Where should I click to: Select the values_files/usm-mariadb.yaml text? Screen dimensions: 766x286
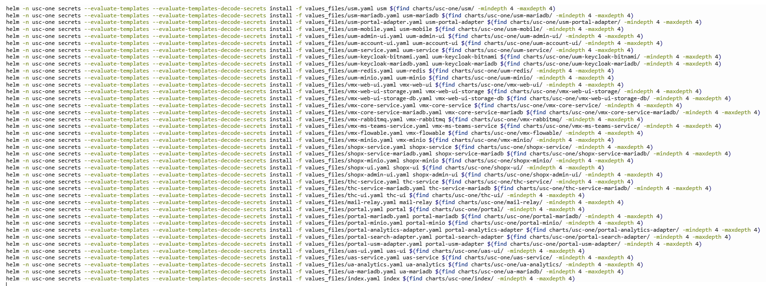[352, 15]
